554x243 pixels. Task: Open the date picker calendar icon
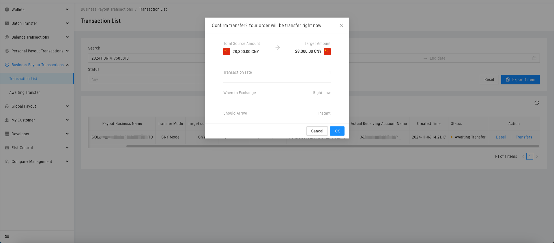click(534, 58)
